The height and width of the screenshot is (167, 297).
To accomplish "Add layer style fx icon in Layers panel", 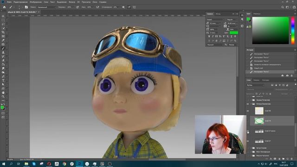I will [x=271, y=159].
